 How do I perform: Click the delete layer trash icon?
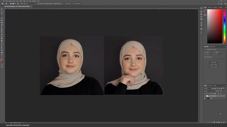[224, 122]
